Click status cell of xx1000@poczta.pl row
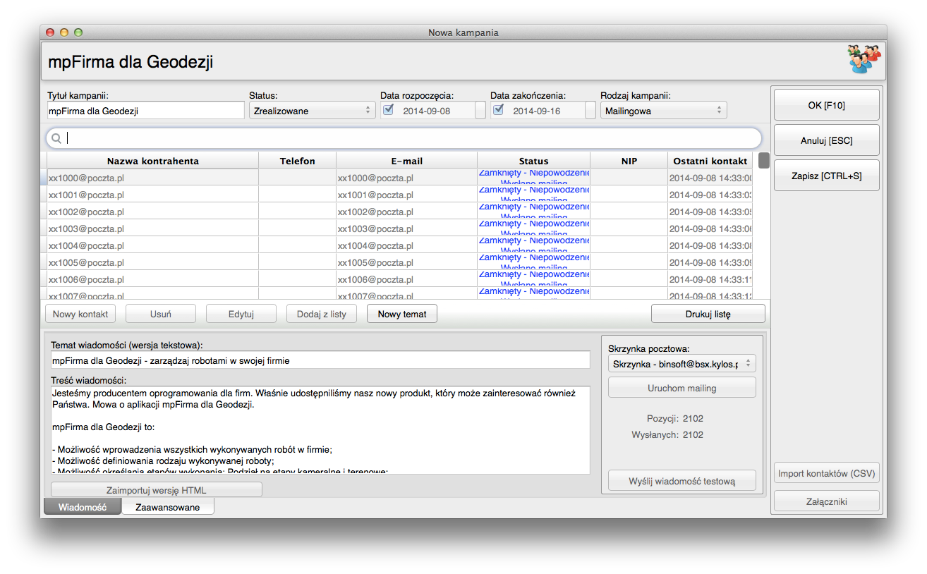The image size is (927, 574). click(534, 178)
